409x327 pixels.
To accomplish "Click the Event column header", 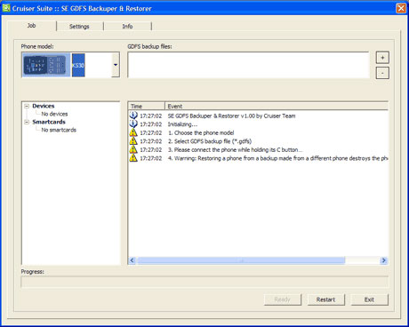I will (x=277, y=106).
